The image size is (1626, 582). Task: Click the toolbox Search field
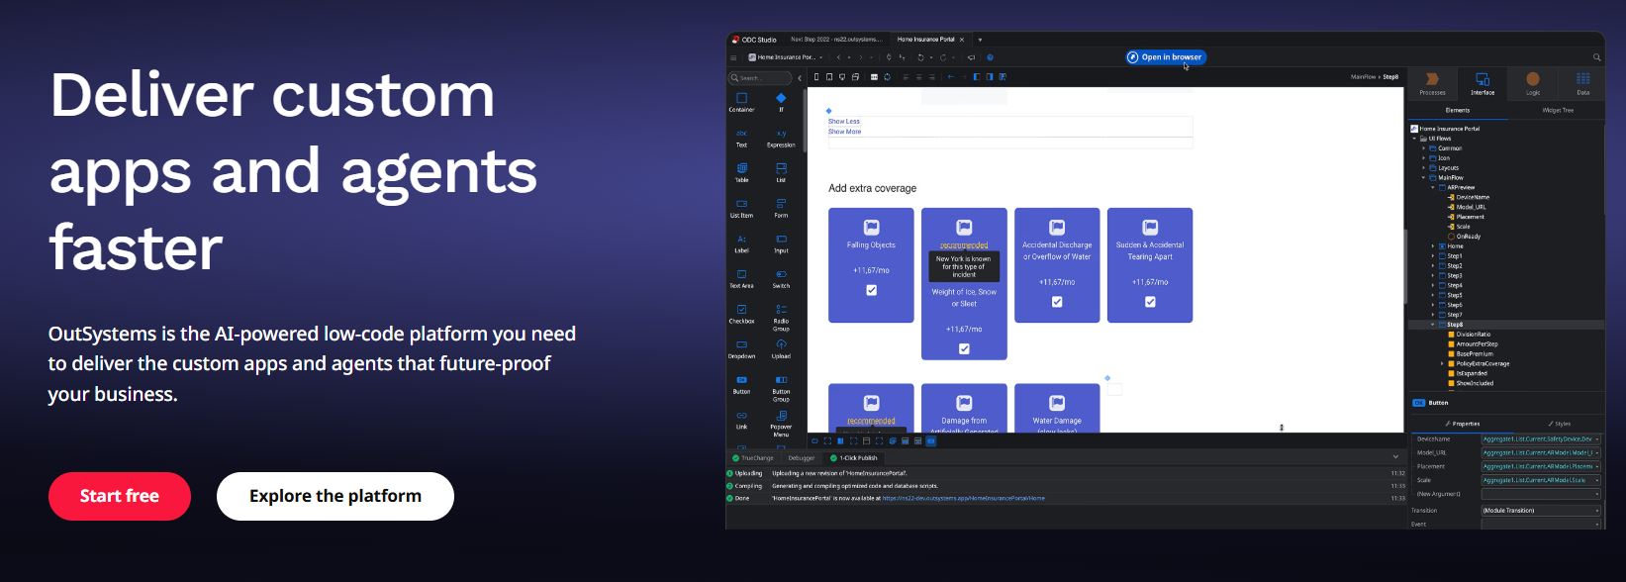[760, 77]
